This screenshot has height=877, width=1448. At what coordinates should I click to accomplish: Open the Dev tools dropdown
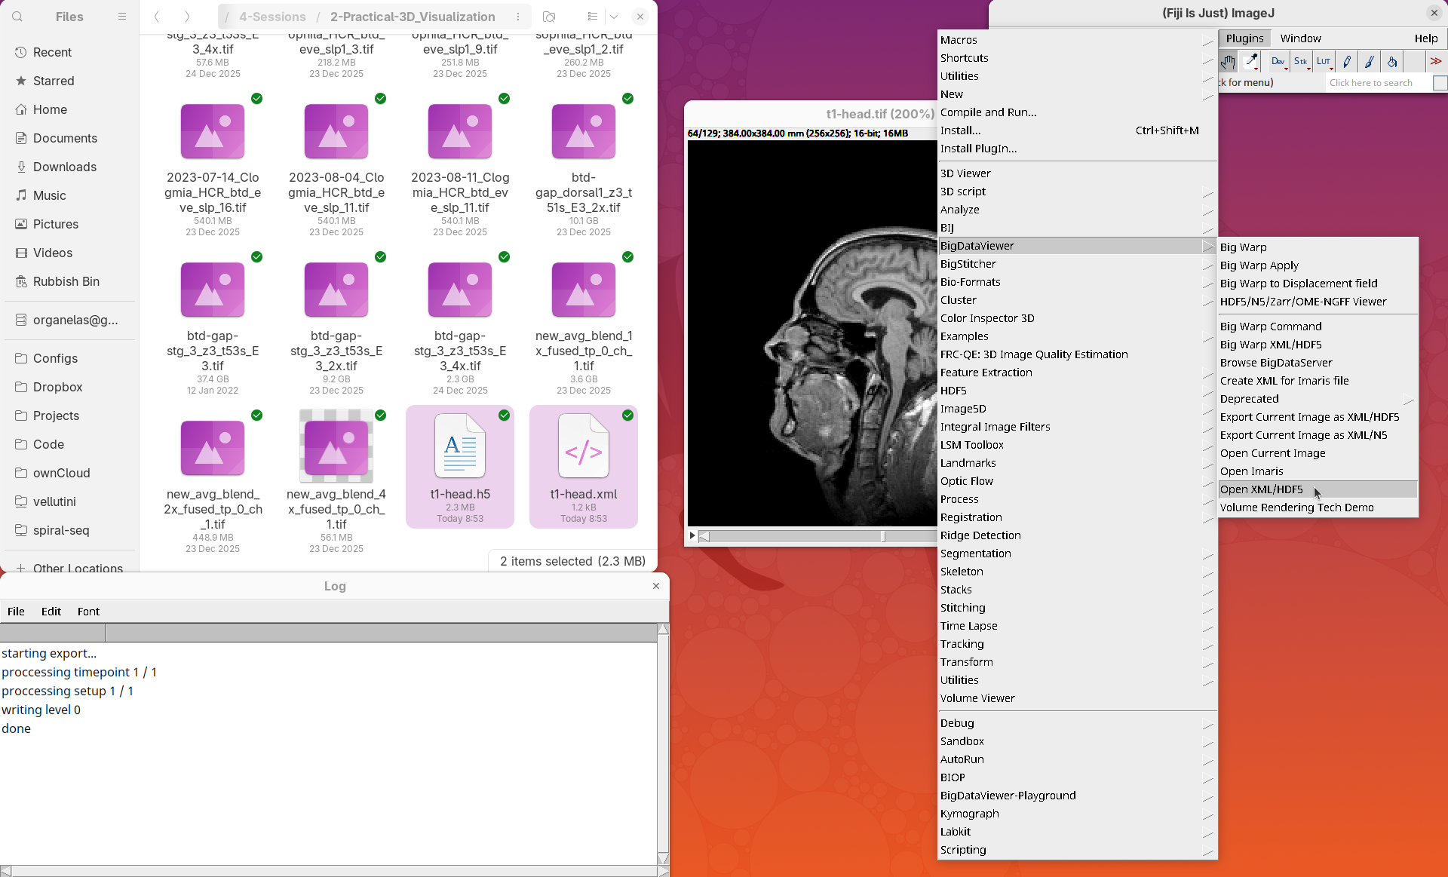[1278, 62]
